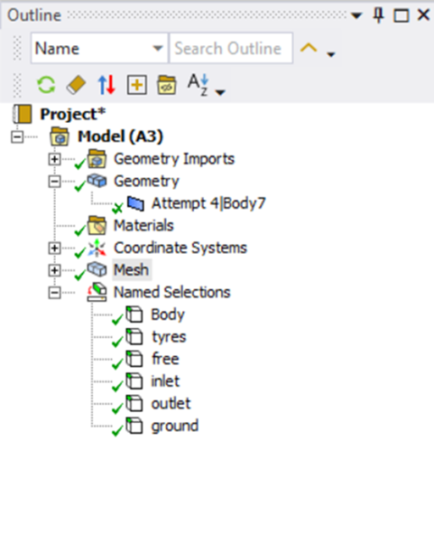Click the A-Z sort icon
The image size is (434, 535).
coord(199,85)
